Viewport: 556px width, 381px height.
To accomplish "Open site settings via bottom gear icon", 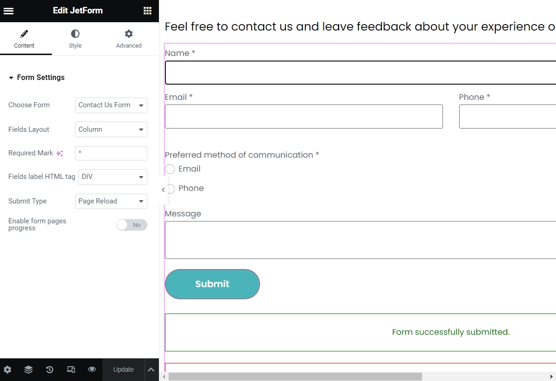I will (x=7, y=369).
